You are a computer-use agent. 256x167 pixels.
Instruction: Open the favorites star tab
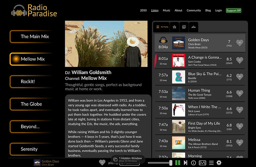coord(174,27)
